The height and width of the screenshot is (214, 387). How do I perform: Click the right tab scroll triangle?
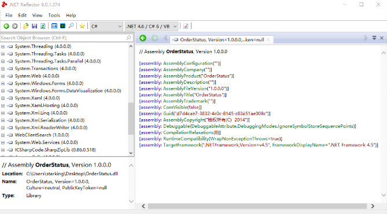pos(366,38)
